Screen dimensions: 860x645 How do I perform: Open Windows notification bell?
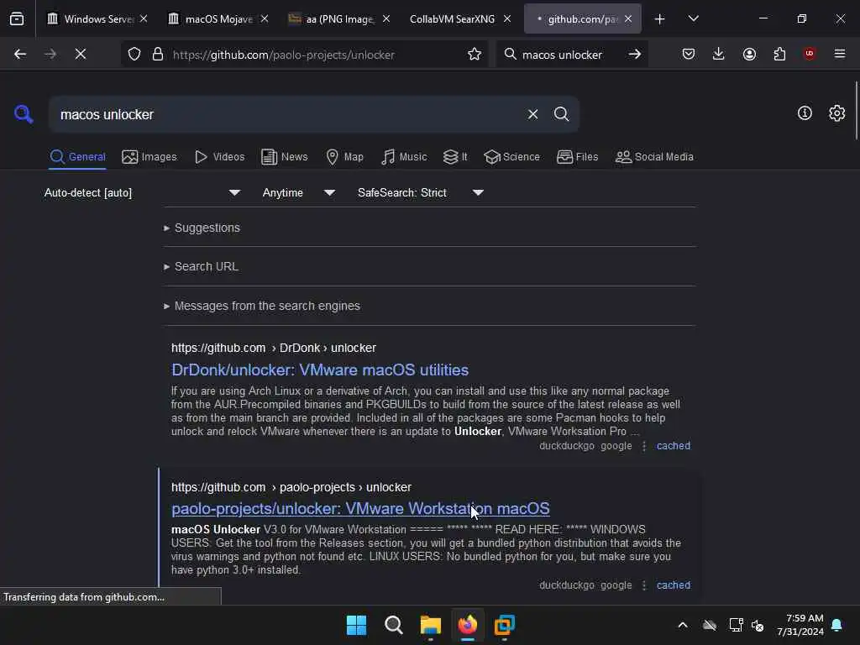point(837,625)
